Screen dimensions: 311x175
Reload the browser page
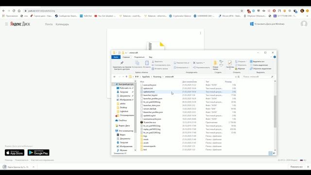coord(14,11)
